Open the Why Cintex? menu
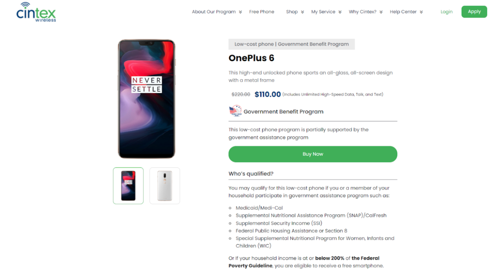Image resolution: width=492 pixels, height=274 pixels. [x=362, y=12]
